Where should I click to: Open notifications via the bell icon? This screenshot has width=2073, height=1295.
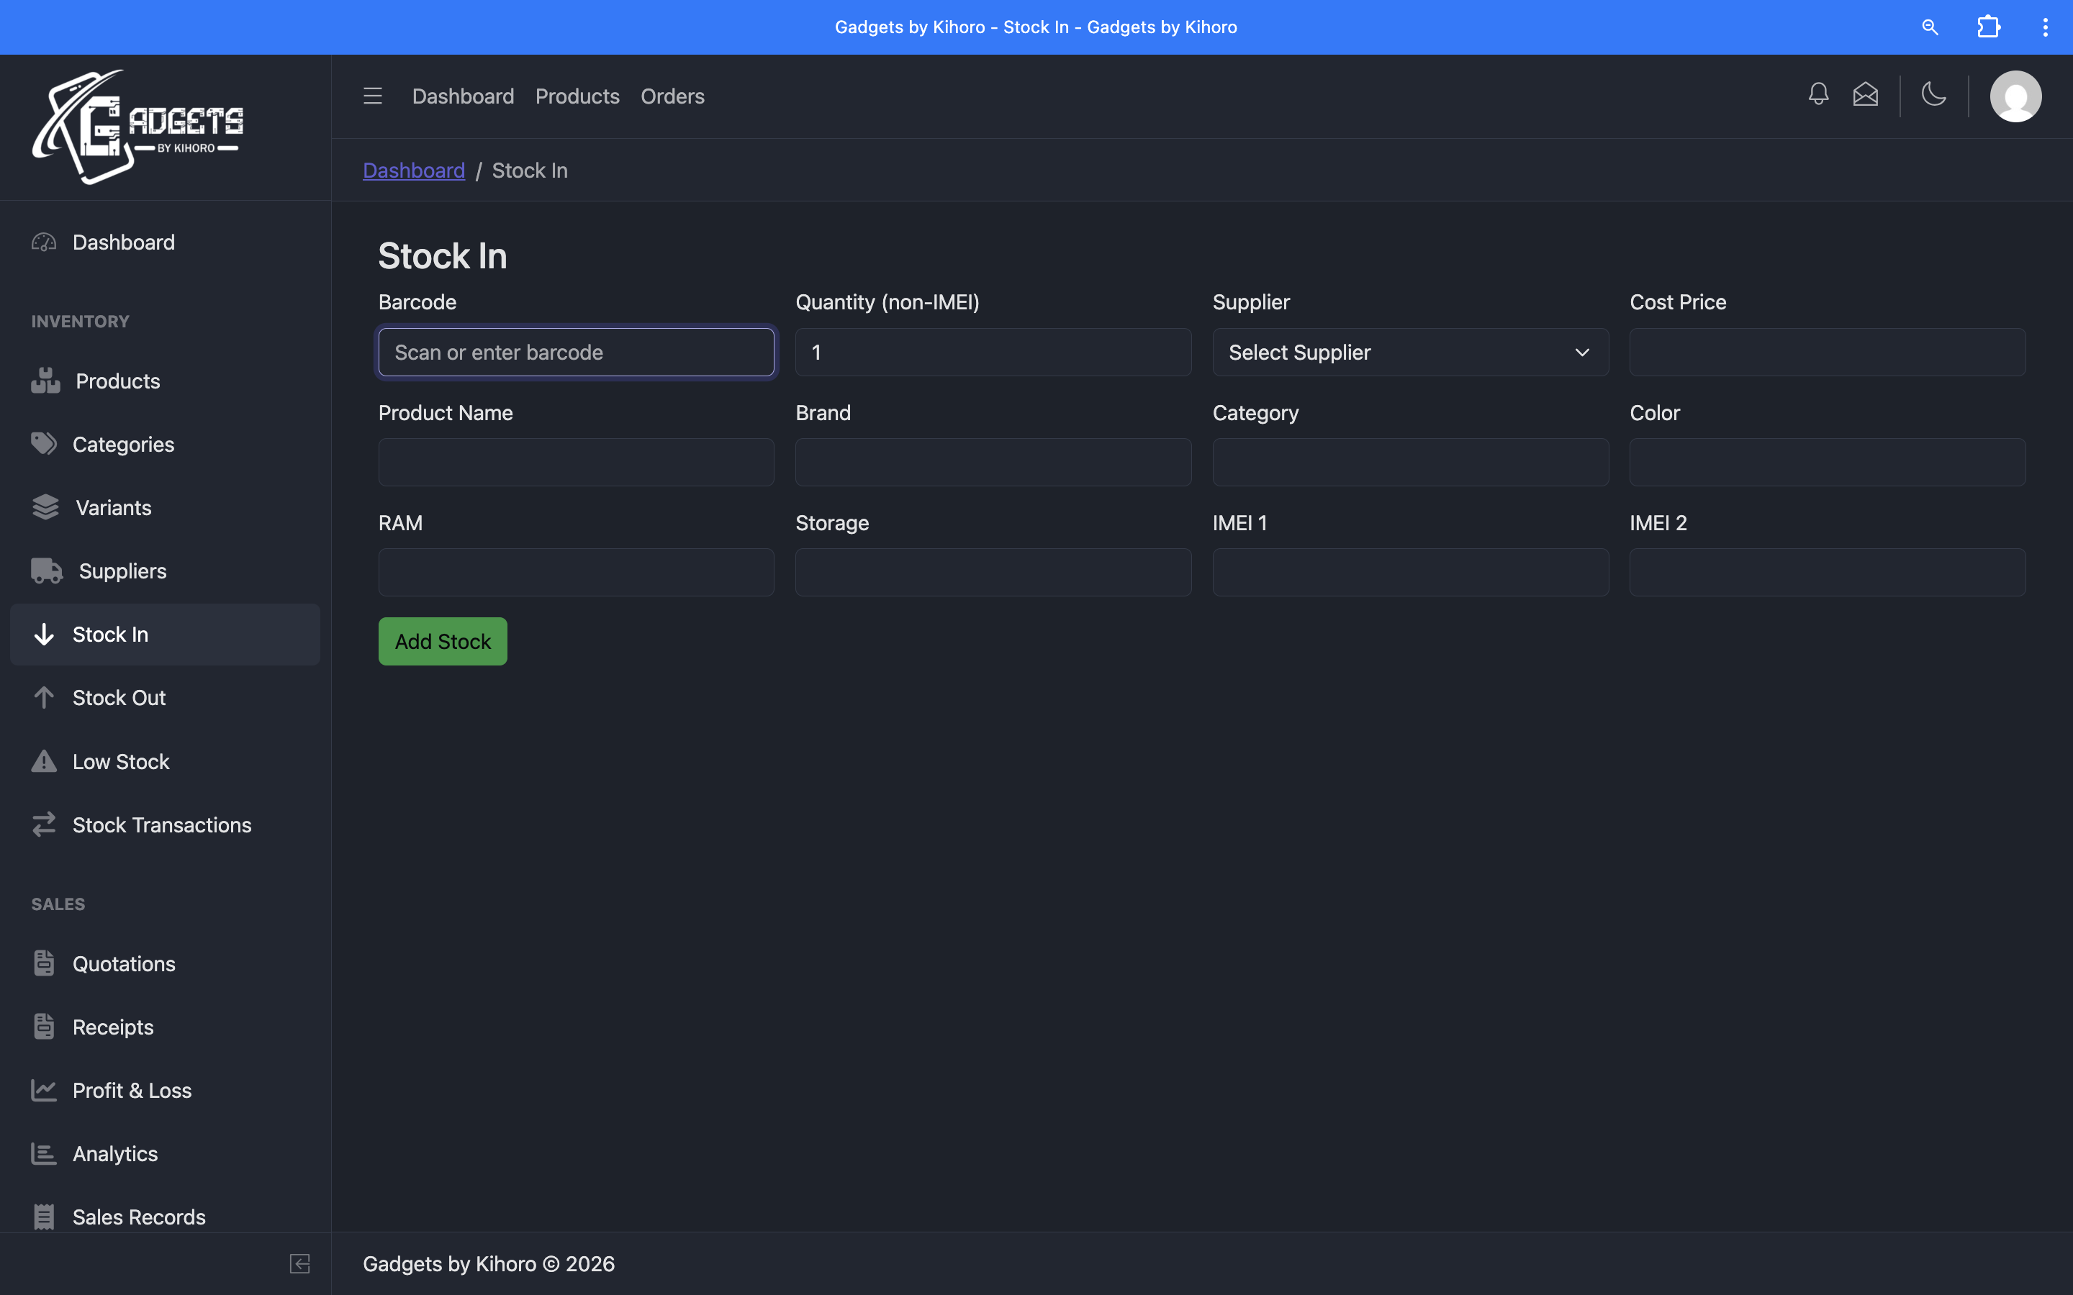1817,95
